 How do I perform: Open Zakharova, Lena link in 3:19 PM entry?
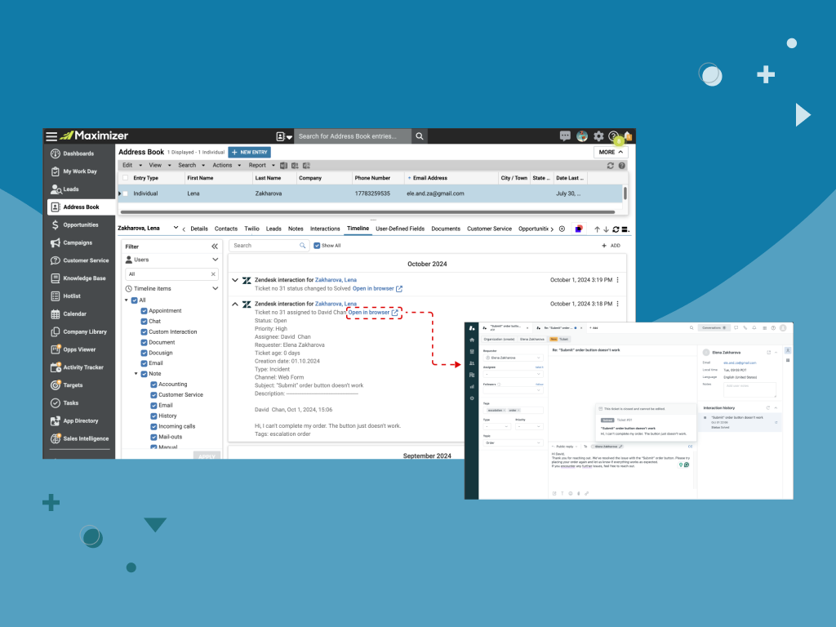(336, 280)
